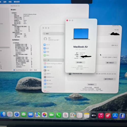Open Photos from the Dock

tap(44, 115)
